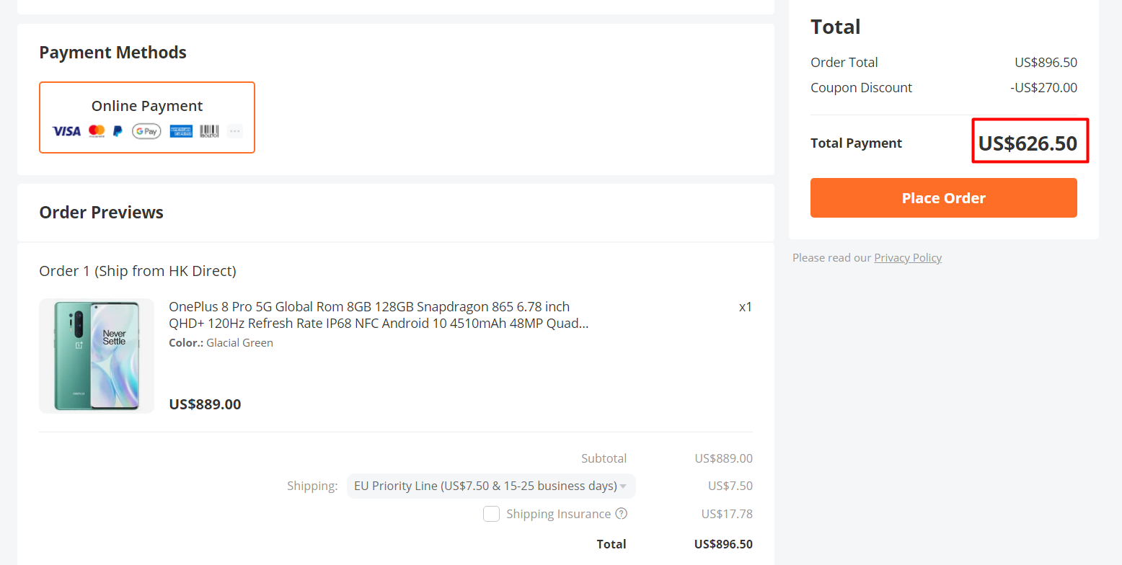Open the EU Priority Line shipping dropdown
Screen dimensions: 1122x565
coord(491,486)
